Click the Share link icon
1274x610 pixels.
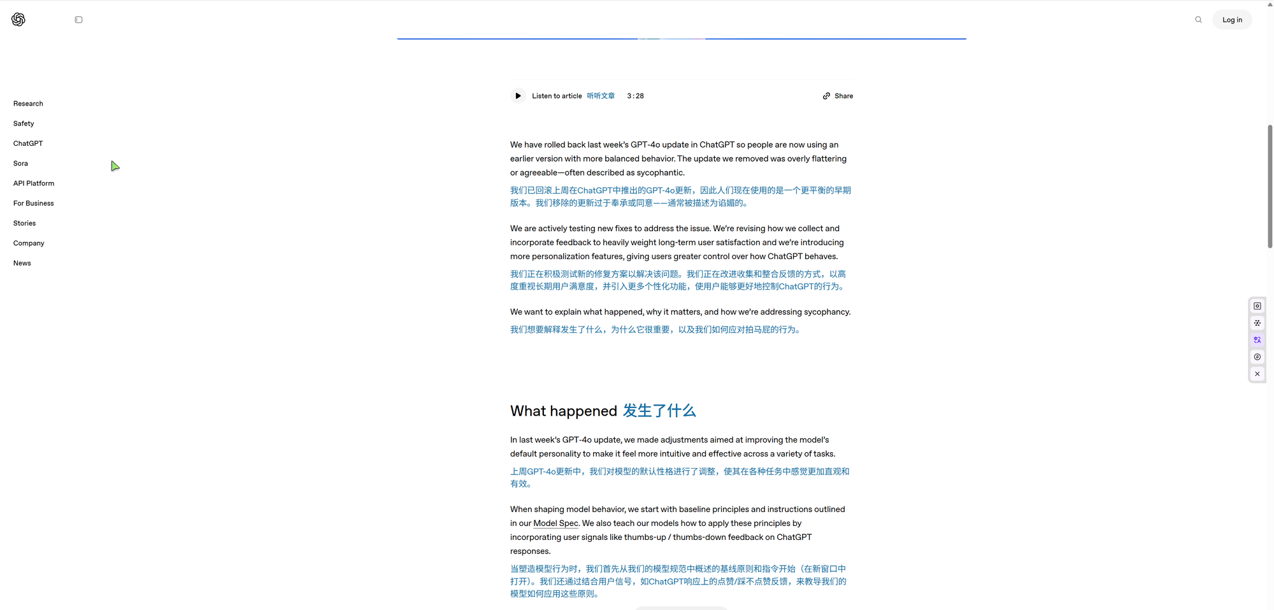tap(826, 96)
